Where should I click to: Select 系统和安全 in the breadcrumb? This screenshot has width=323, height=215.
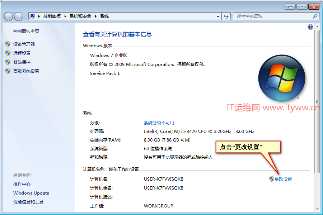(80, 16)
